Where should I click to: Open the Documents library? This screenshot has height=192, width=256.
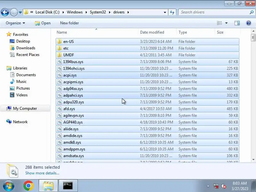click(x=26, y=75)
